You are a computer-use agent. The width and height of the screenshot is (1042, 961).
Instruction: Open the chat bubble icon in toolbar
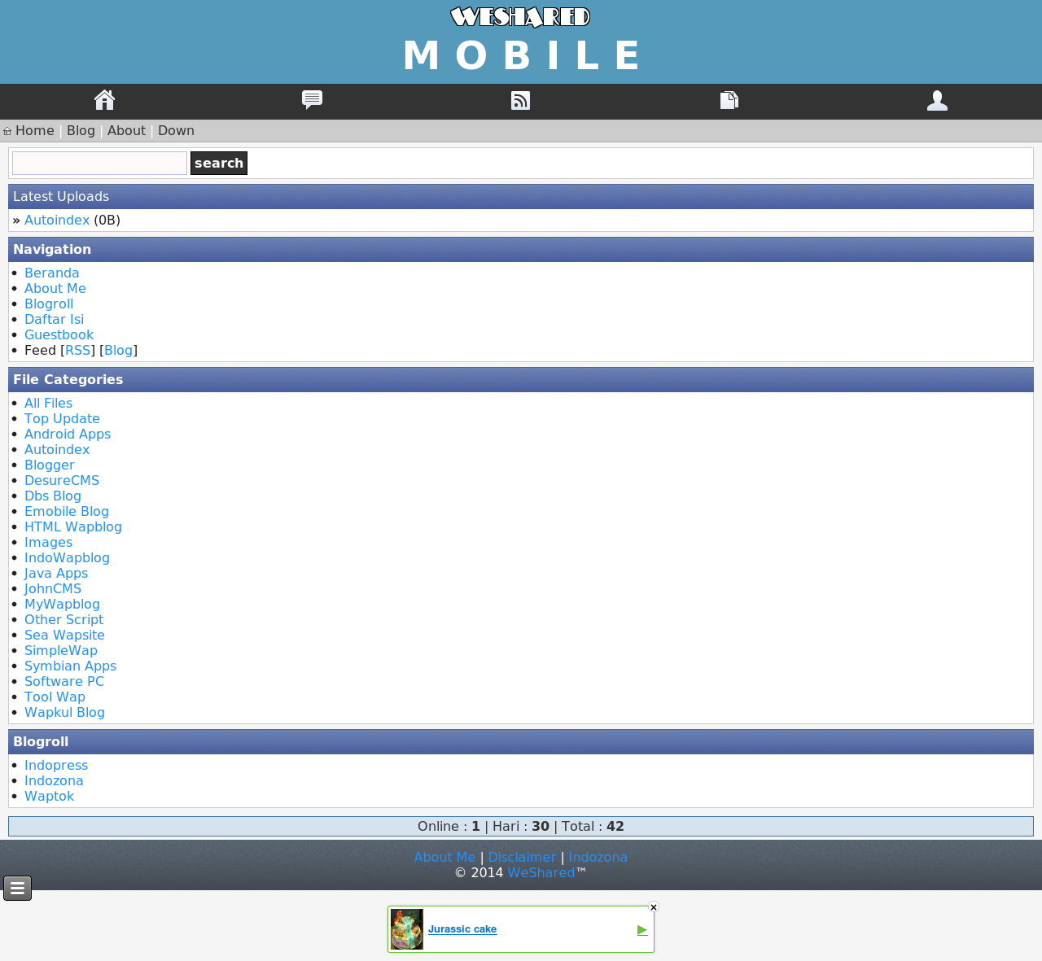(312, 100)
